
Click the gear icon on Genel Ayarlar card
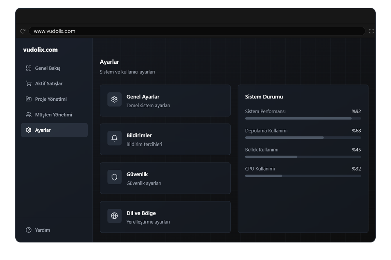coord(114,99)
